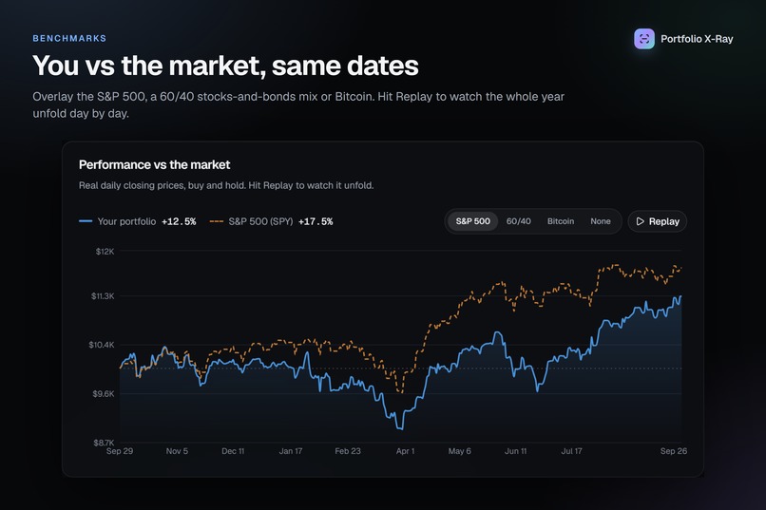Hit the Replay button
The width and height of the screenshot is (766, 510).
tap(657, 221)
